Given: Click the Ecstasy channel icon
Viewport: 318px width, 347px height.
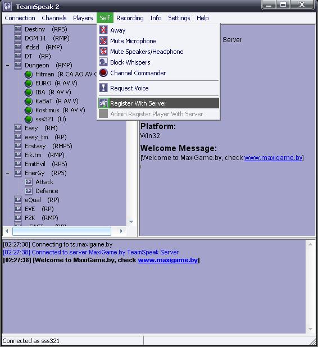Looking at the screenshot, I should pos(18,146).
